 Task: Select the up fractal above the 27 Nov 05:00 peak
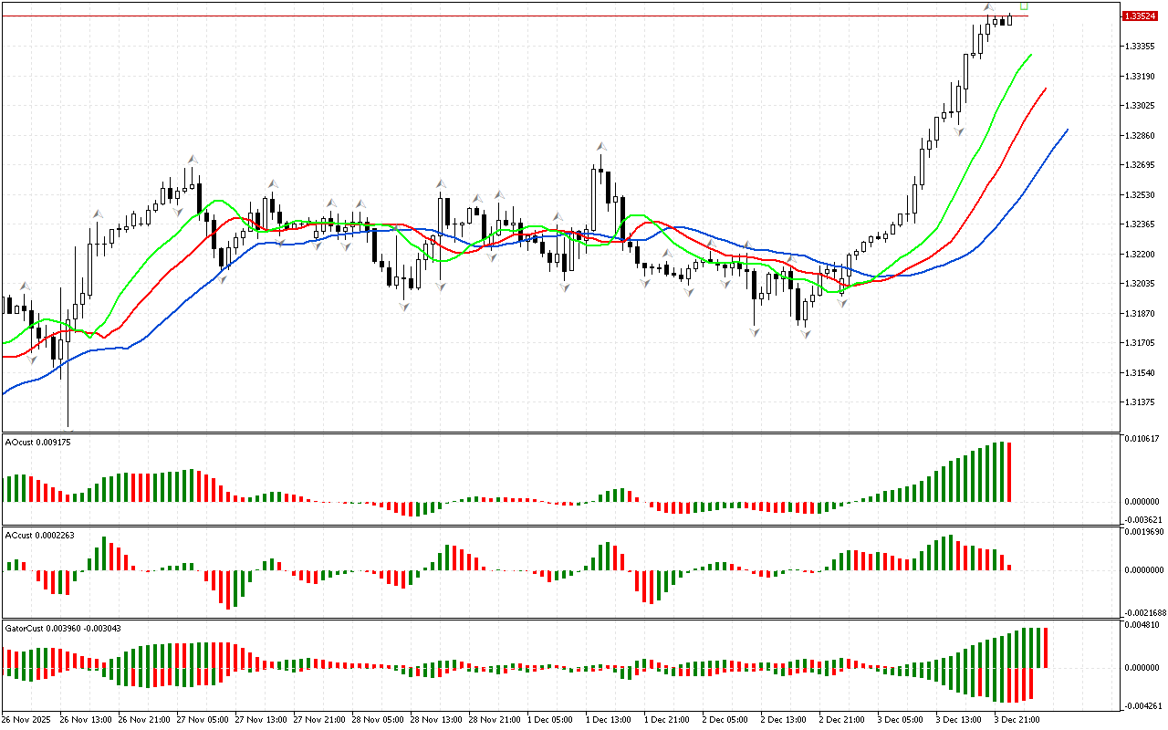point(193,159)
